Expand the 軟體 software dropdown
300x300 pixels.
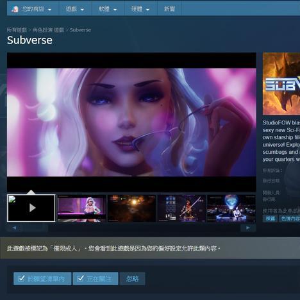coord(108,9)
